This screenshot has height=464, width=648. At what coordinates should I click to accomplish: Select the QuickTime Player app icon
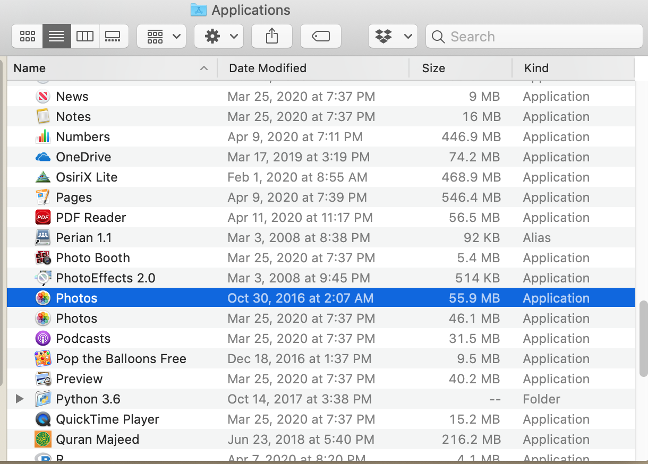[43, 419]
